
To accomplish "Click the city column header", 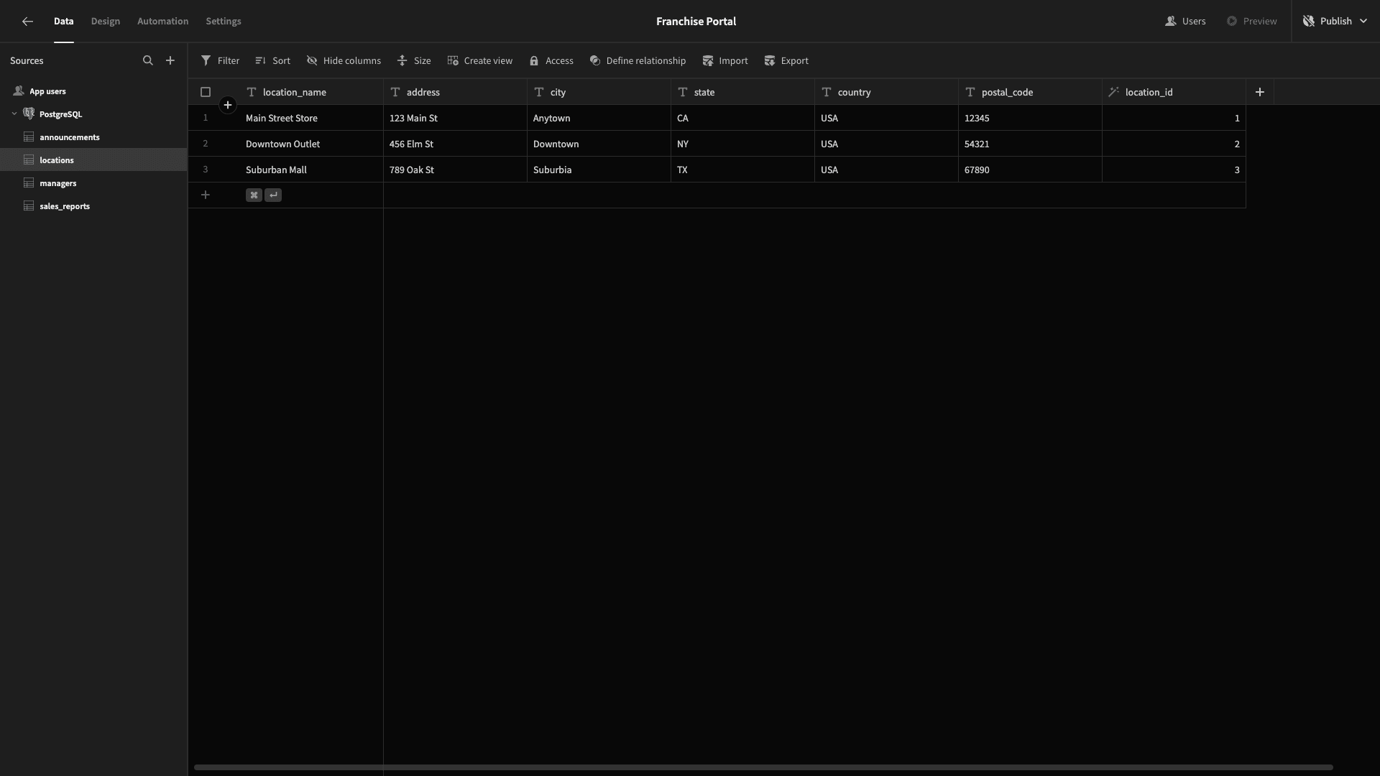I will (x=599, y=92).
